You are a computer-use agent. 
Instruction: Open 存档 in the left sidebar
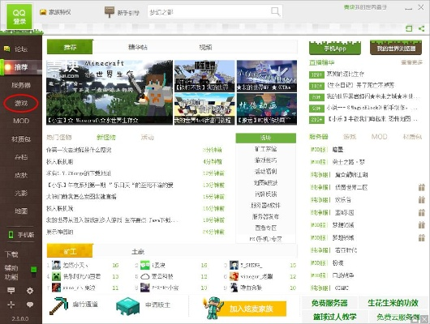21,157
